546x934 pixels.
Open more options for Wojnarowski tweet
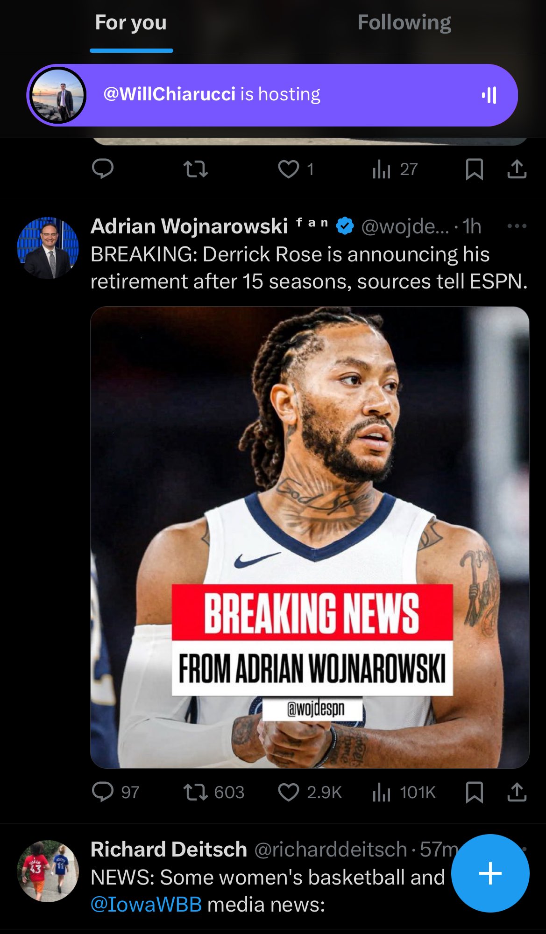[x=517, y=226]
